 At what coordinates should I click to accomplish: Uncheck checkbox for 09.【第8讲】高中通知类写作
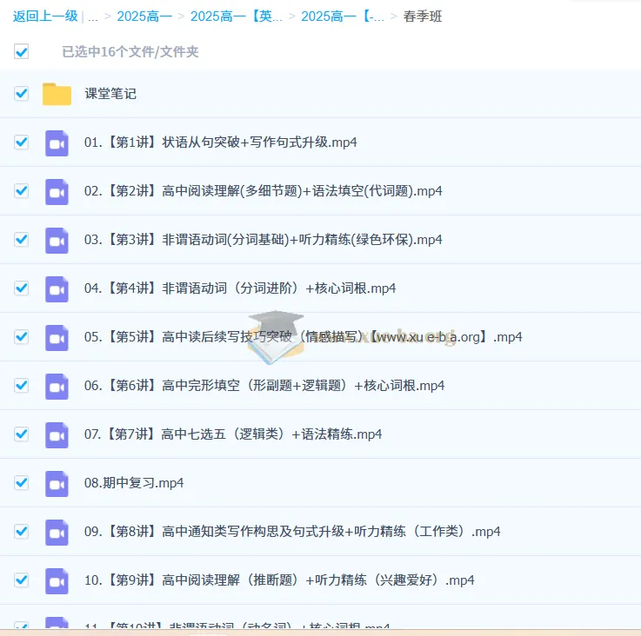coord(22,532)
